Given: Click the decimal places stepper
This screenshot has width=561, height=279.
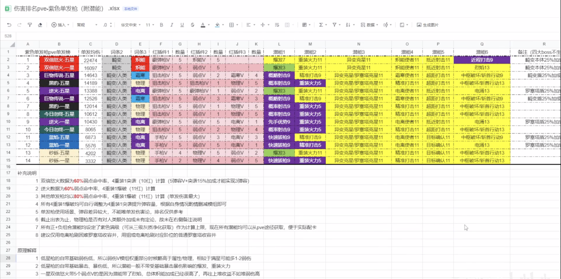Looking at the screenshot, I should [x=107, y=25].
